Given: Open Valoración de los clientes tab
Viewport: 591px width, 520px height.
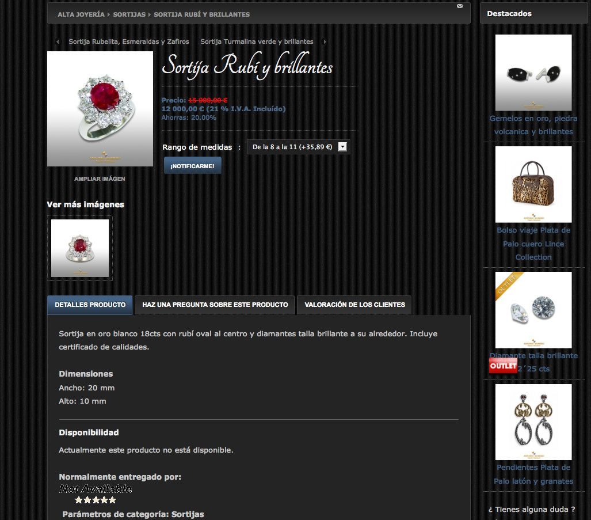Looking at the screenshot, I should click(x=354, y=305).
